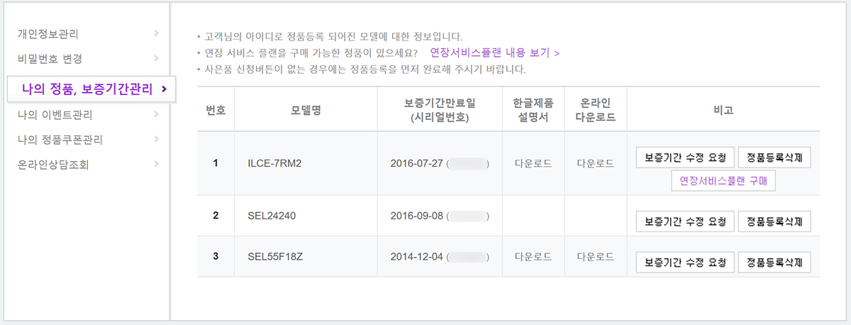Request warranty edit for ILCE-7RM2
Viewport: 851px width, 325px height.
point(684,158)
